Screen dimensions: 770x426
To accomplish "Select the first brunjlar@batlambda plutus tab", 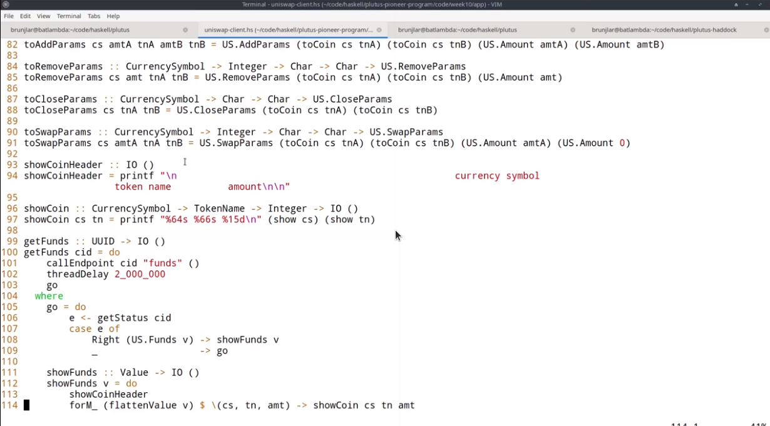I will (x=70, y=30).
